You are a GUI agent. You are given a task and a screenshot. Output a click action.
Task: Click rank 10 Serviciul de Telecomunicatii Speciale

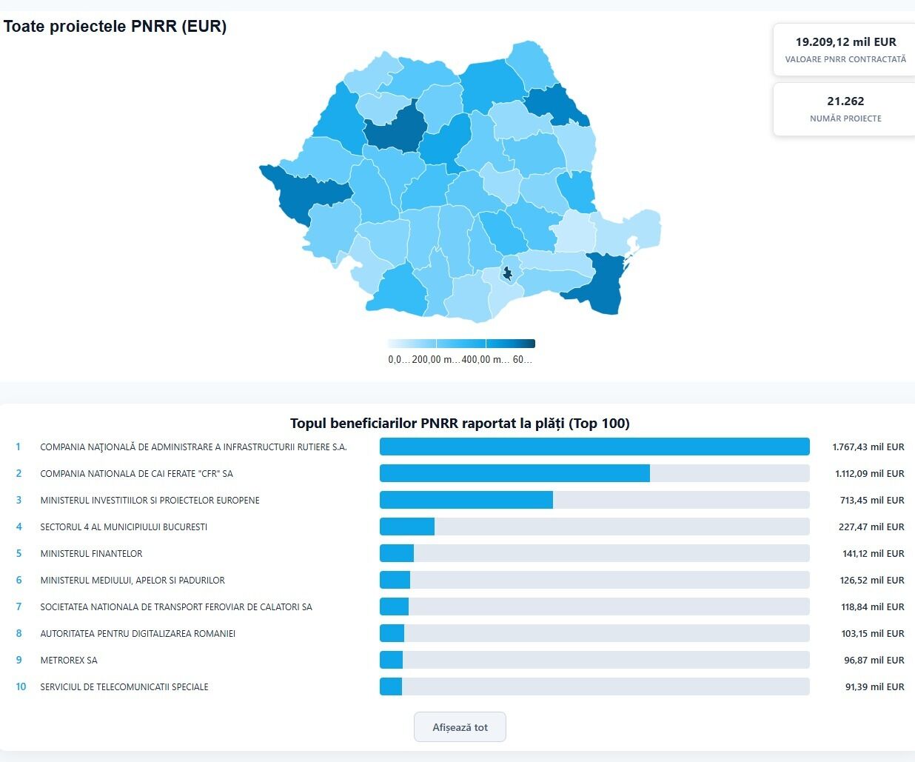(124, 687)
